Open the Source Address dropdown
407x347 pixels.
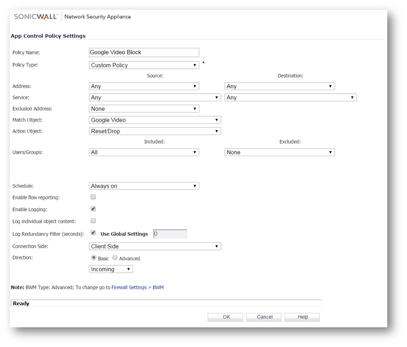(144, 86)
